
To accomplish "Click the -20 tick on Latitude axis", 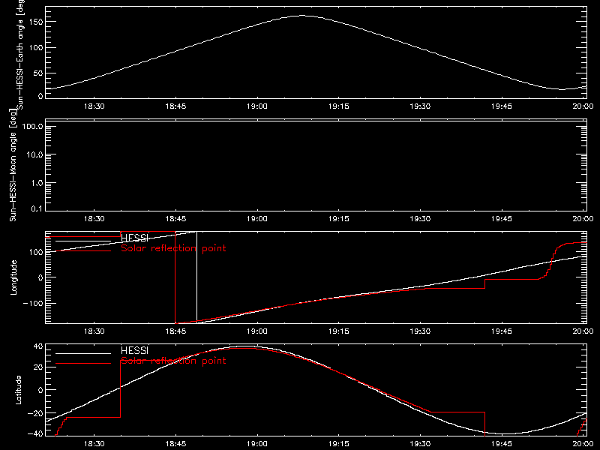I will coord(35,413).
